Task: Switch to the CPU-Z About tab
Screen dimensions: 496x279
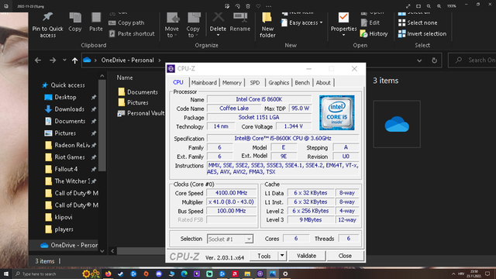Action: pos(323,83)
